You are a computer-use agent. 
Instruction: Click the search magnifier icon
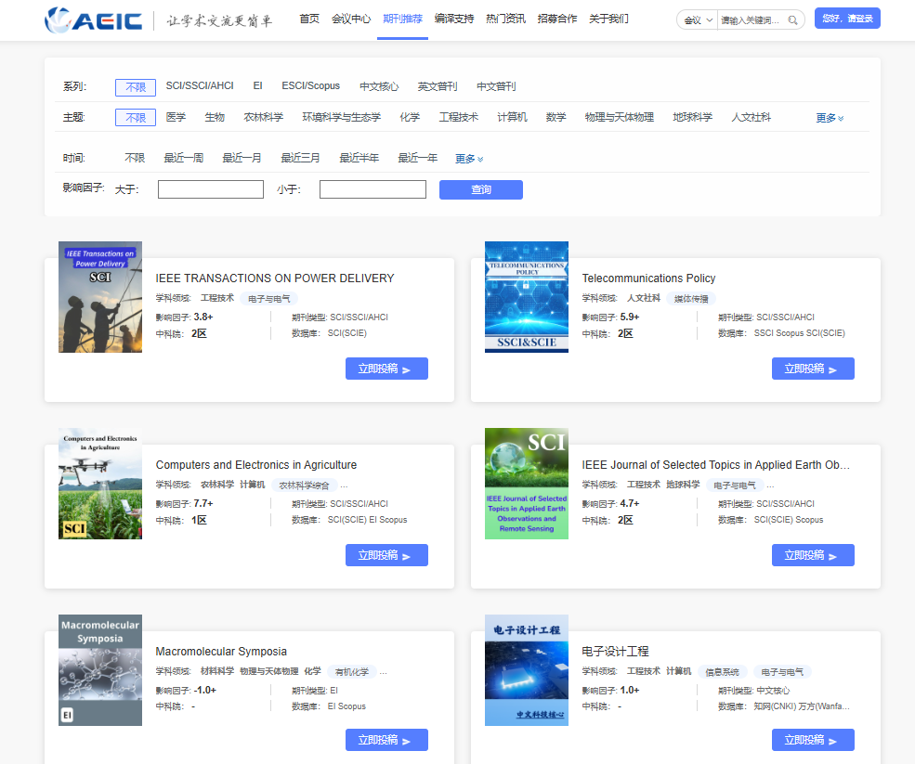(x=792, y=19)
